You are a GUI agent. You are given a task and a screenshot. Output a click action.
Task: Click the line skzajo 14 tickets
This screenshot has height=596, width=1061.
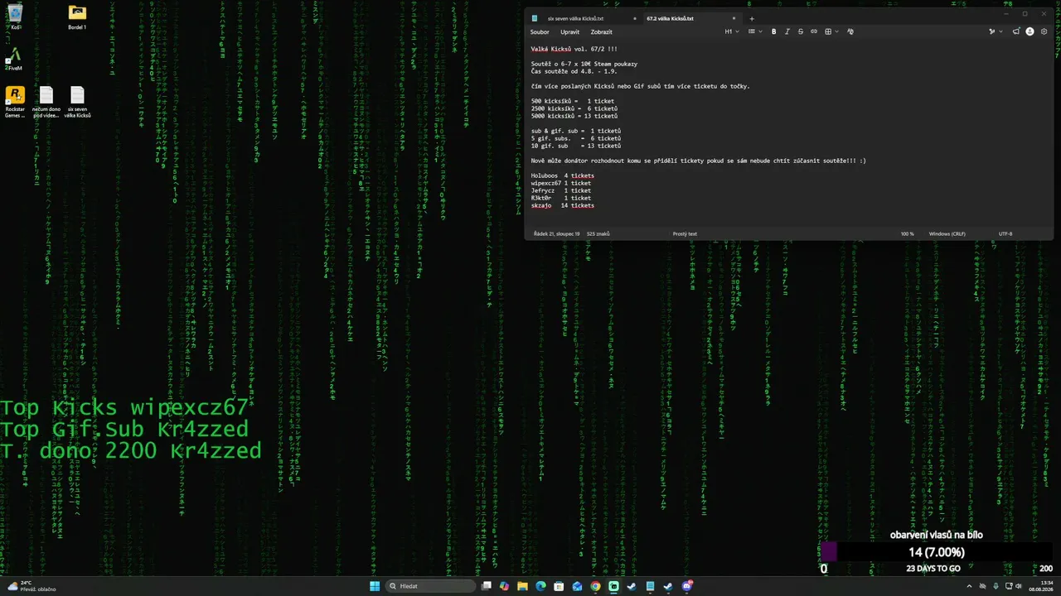point(563,205)
